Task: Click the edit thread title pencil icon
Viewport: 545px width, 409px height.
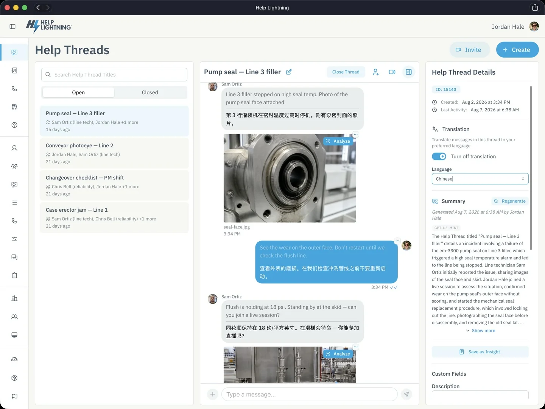Action: tap(289, 72)
